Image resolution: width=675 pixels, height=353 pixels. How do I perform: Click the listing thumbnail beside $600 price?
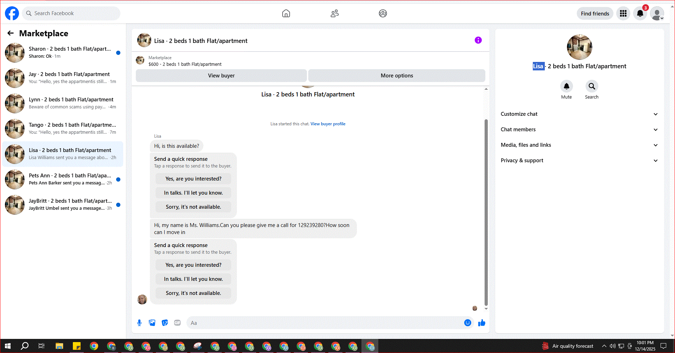coord(140,60)
